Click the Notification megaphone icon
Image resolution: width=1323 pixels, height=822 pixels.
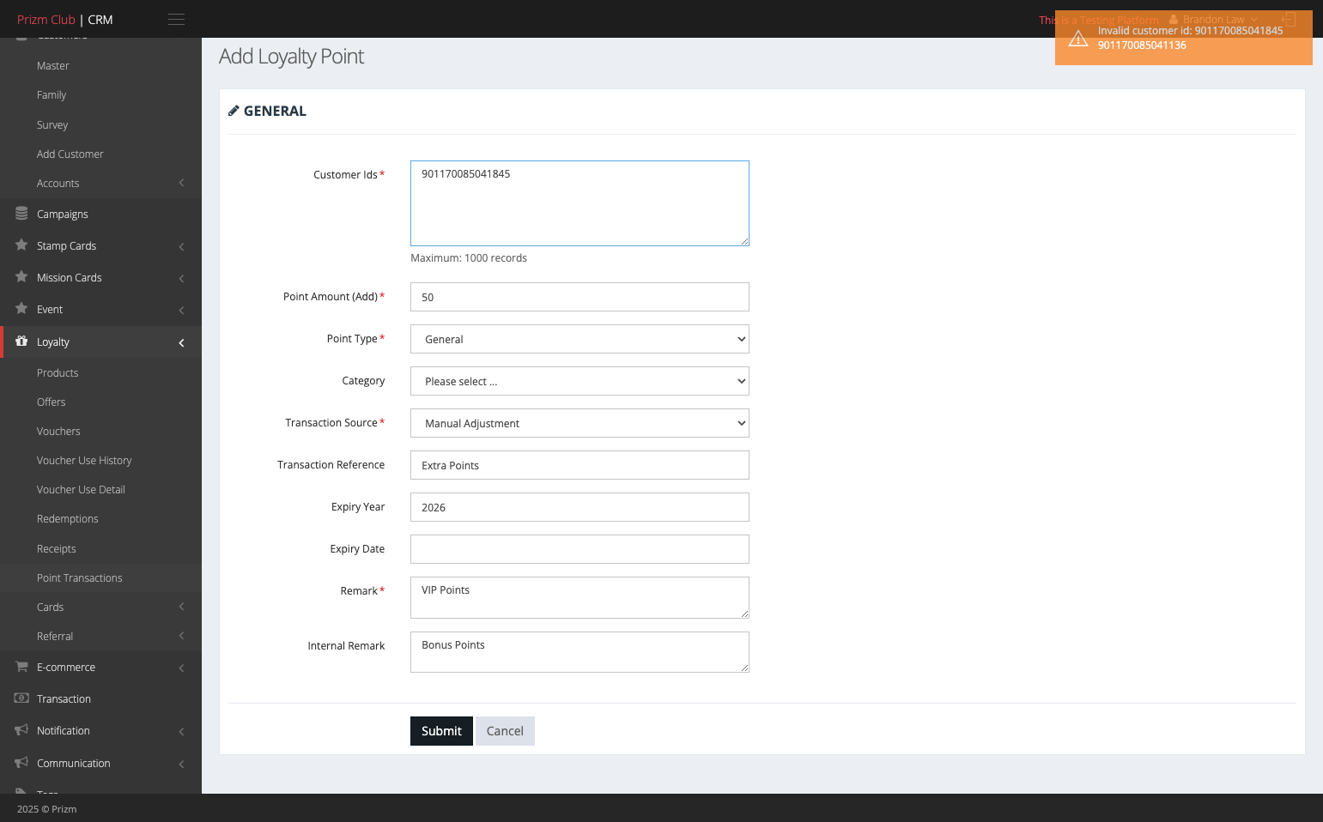click(x=21, y=730)
